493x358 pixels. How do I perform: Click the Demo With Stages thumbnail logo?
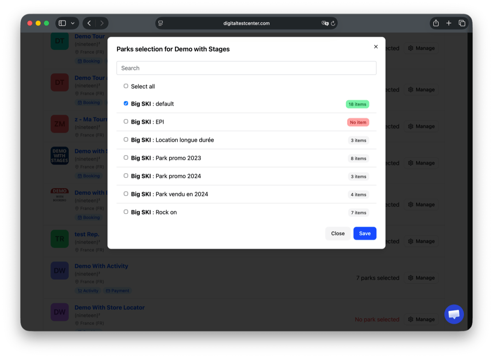[60, 156]
